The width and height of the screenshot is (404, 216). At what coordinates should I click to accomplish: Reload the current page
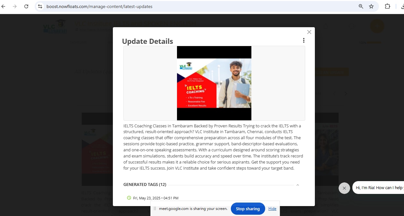pos(26,6)
